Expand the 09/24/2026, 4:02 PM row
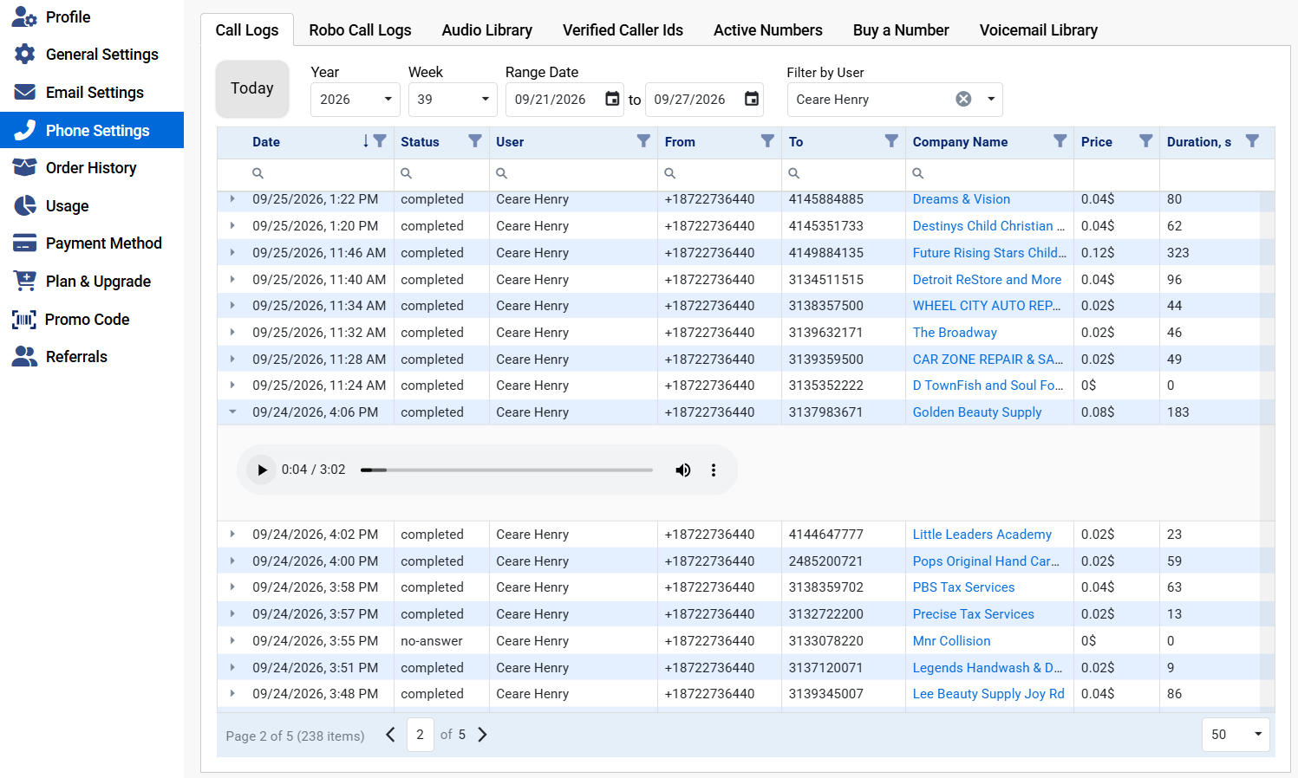1298x778 pixels. pyautogui.click(x=232, y=535)
